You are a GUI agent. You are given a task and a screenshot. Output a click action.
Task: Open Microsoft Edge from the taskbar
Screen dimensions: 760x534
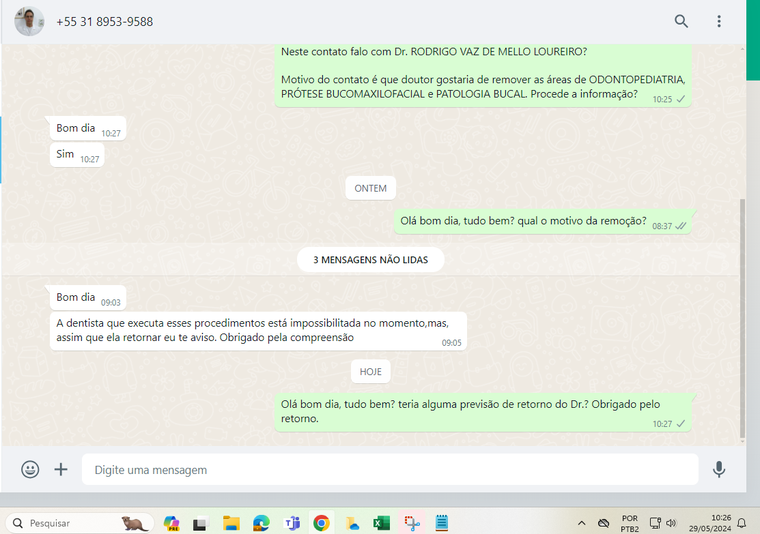point(262,523)
